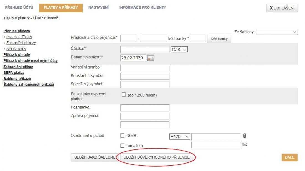The width and height of the screenshot is (305, 171).
Task: Go to Informace pro klienty tab
Action: (x=143, y=7)
